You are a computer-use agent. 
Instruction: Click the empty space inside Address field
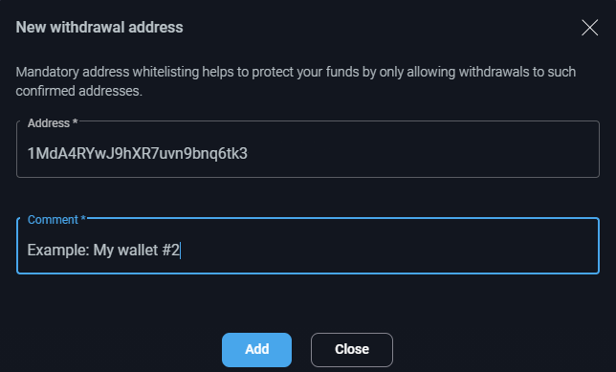tap(423, 153)
